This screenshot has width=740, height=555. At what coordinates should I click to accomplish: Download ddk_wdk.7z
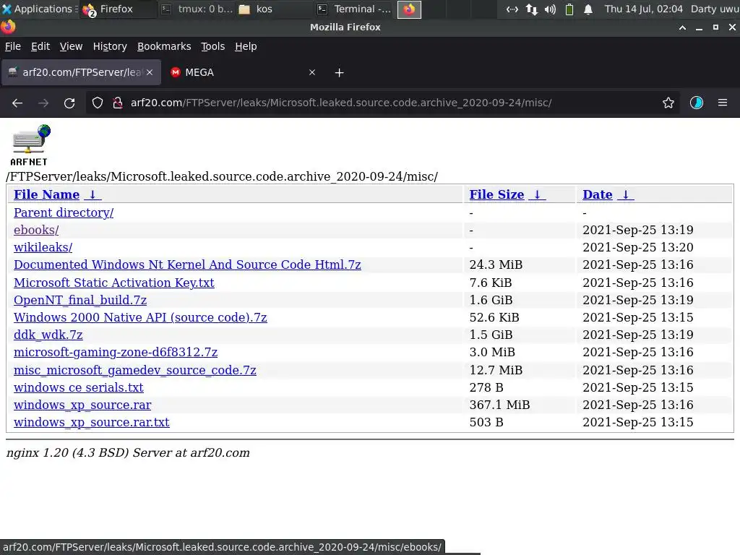[48, 335]
